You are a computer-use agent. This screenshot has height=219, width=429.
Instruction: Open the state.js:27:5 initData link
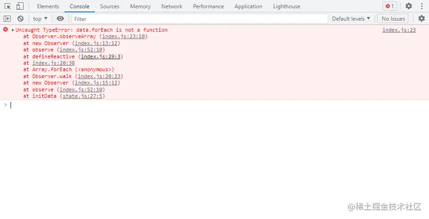click(x=82, y=96)
